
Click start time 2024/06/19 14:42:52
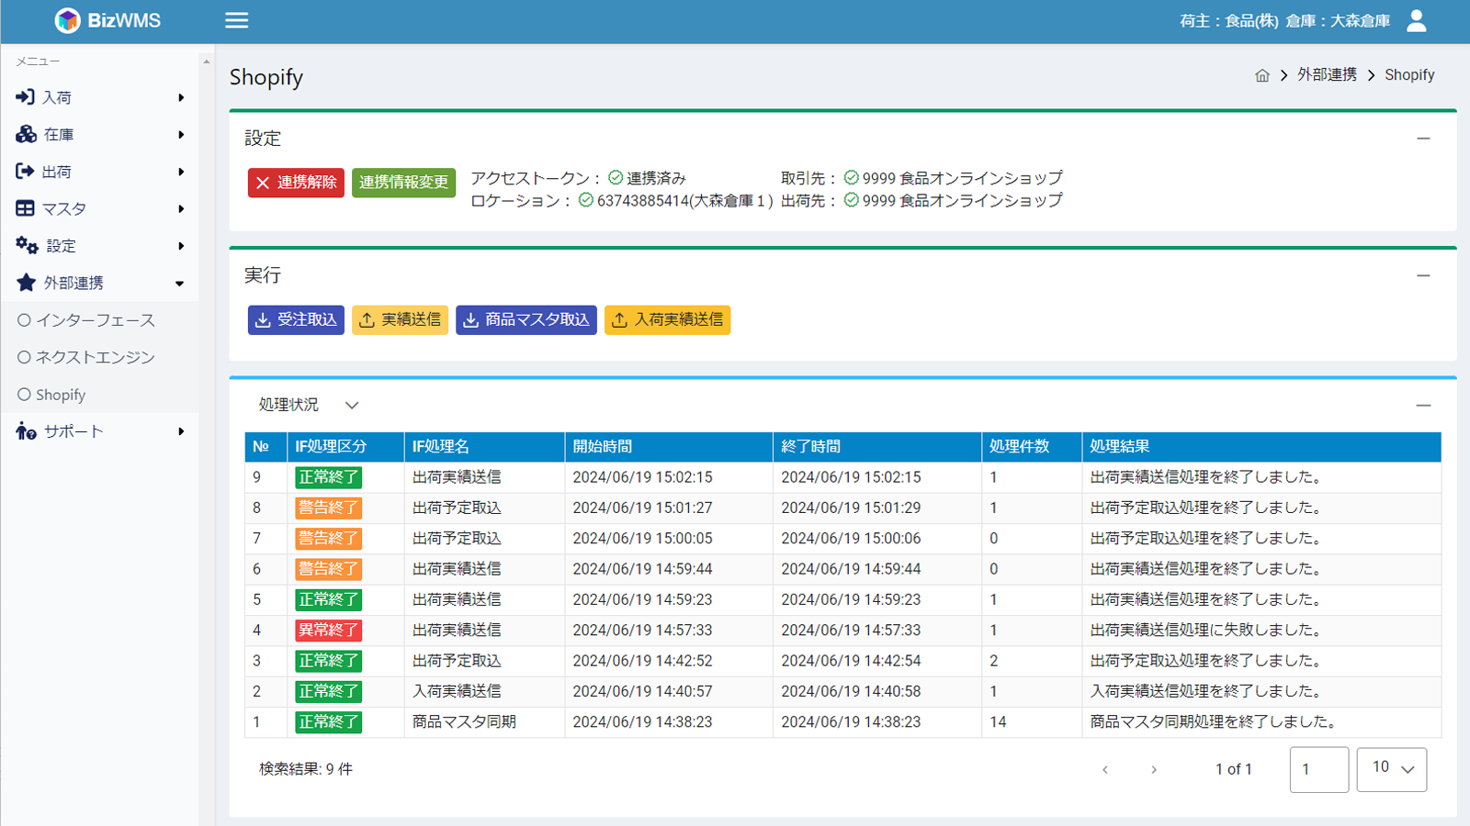tap(642, 661)
